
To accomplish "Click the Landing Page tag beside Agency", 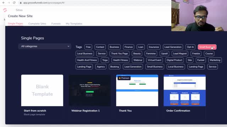I will point(84,67).
